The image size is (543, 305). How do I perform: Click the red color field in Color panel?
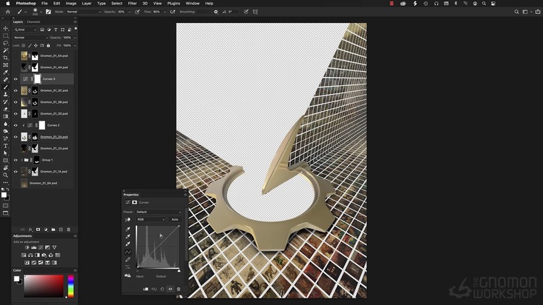tap(44, 286)
